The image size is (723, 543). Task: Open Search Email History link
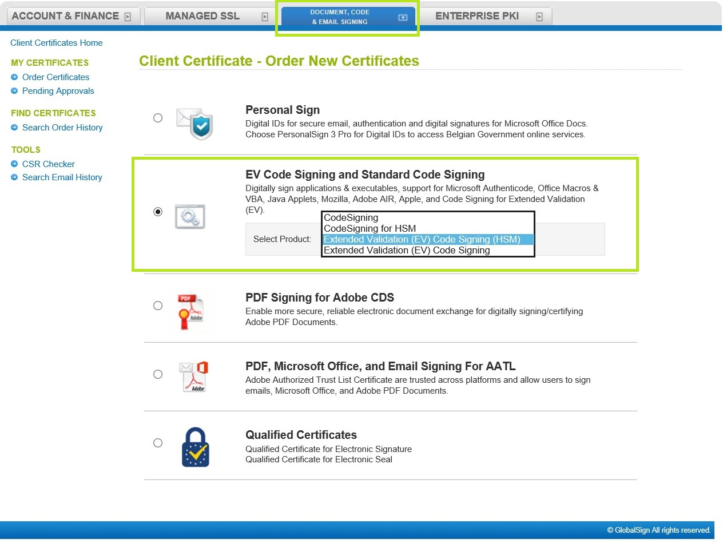pyautogui.click(x=62, y=177)
